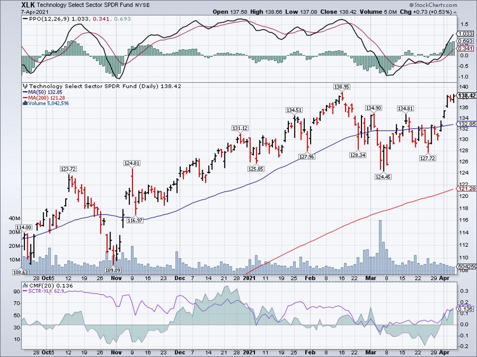Click the area icon before CMF(20)
The width and height of the screenshot is (477, 357).
tap(25, 286)
